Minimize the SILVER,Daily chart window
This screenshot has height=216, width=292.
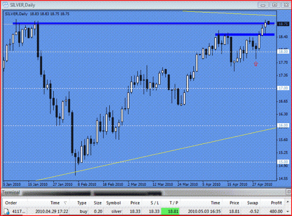click(263, 5)
